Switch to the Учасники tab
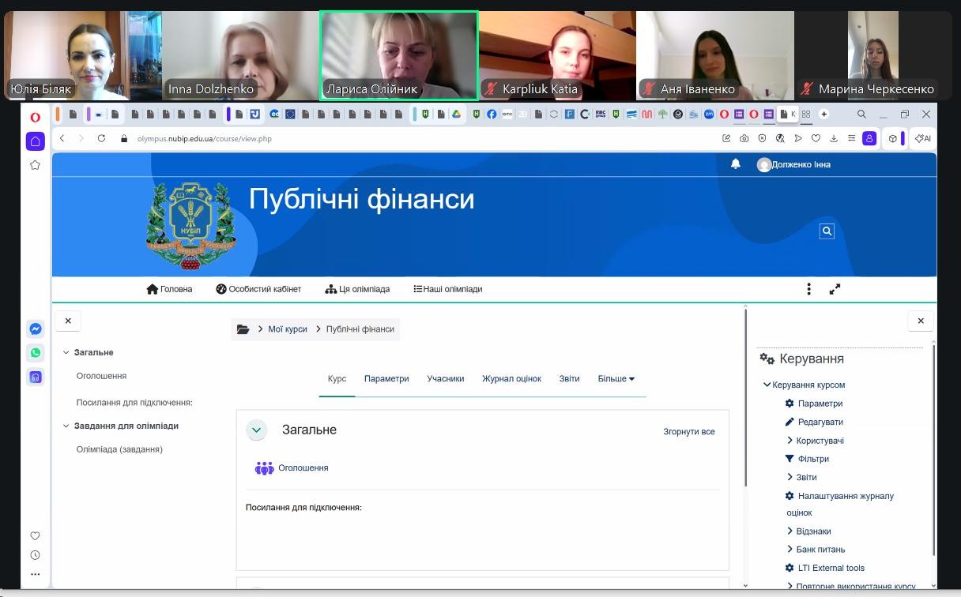The width and height of the screenshot is (961, 597). [445, 379]
